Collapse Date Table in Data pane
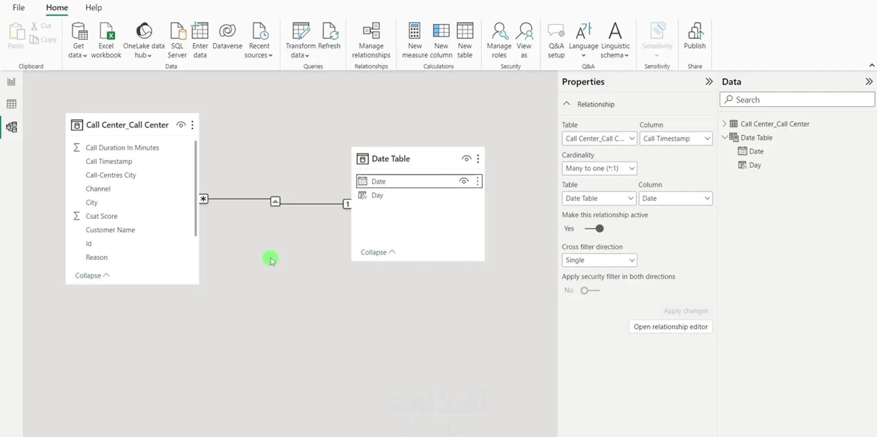877x437 pixels. 724,137
